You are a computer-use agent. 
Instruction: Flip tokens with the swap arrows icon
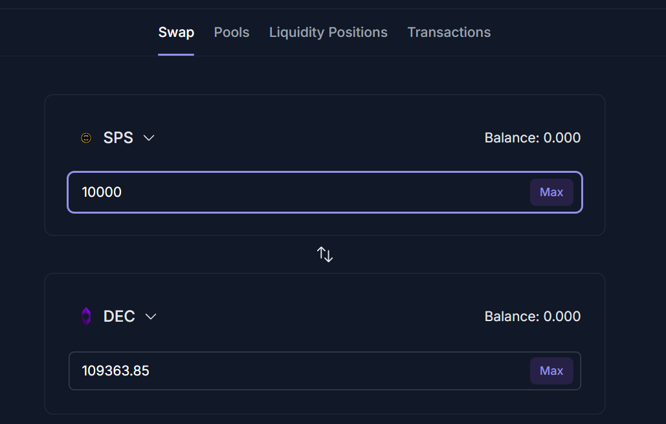(x=325, y=254)
